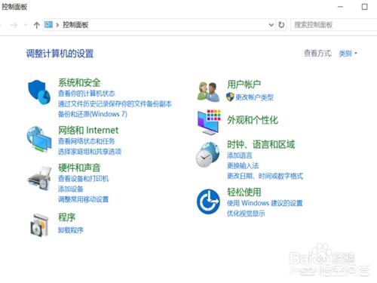Open 备份和还原(Windows 7) link

pyautogui.click(x=93, y=114)
